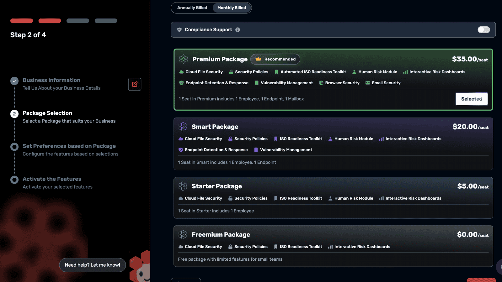502x282 pixels.
Task: Click the $5.00/seat price
Action: tap(473, 186)
